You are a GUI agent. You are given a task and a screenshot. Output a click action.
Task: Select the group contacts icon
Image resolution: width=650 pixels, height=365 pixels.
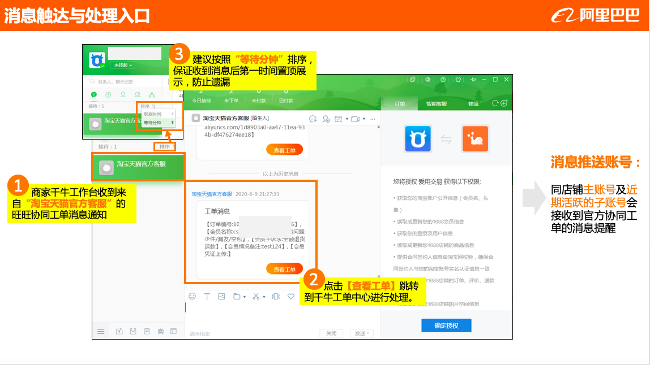click(137, 95)
